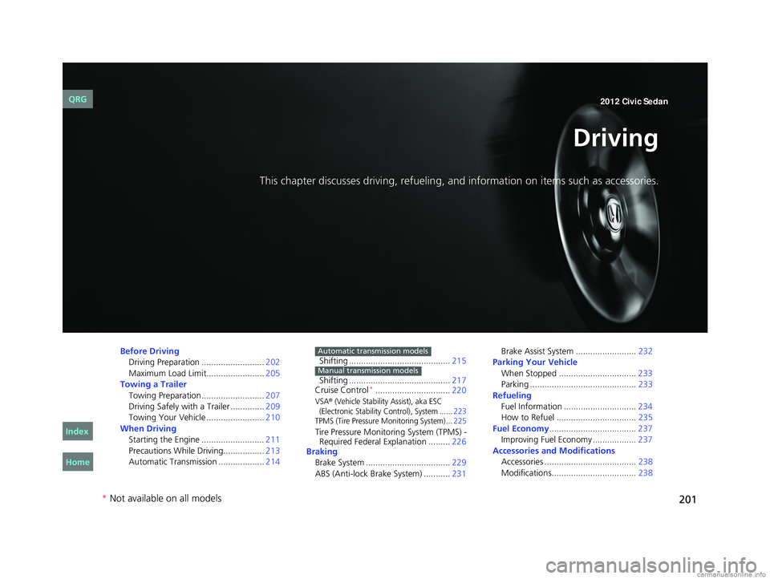Open Accessories and Modifications section
The image size is (770, 579).
(553, 451)
